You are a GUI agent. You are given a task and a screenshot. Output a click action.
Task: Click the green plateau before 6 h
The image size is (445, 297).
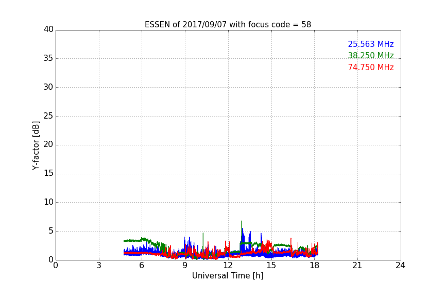coord(132,241)
